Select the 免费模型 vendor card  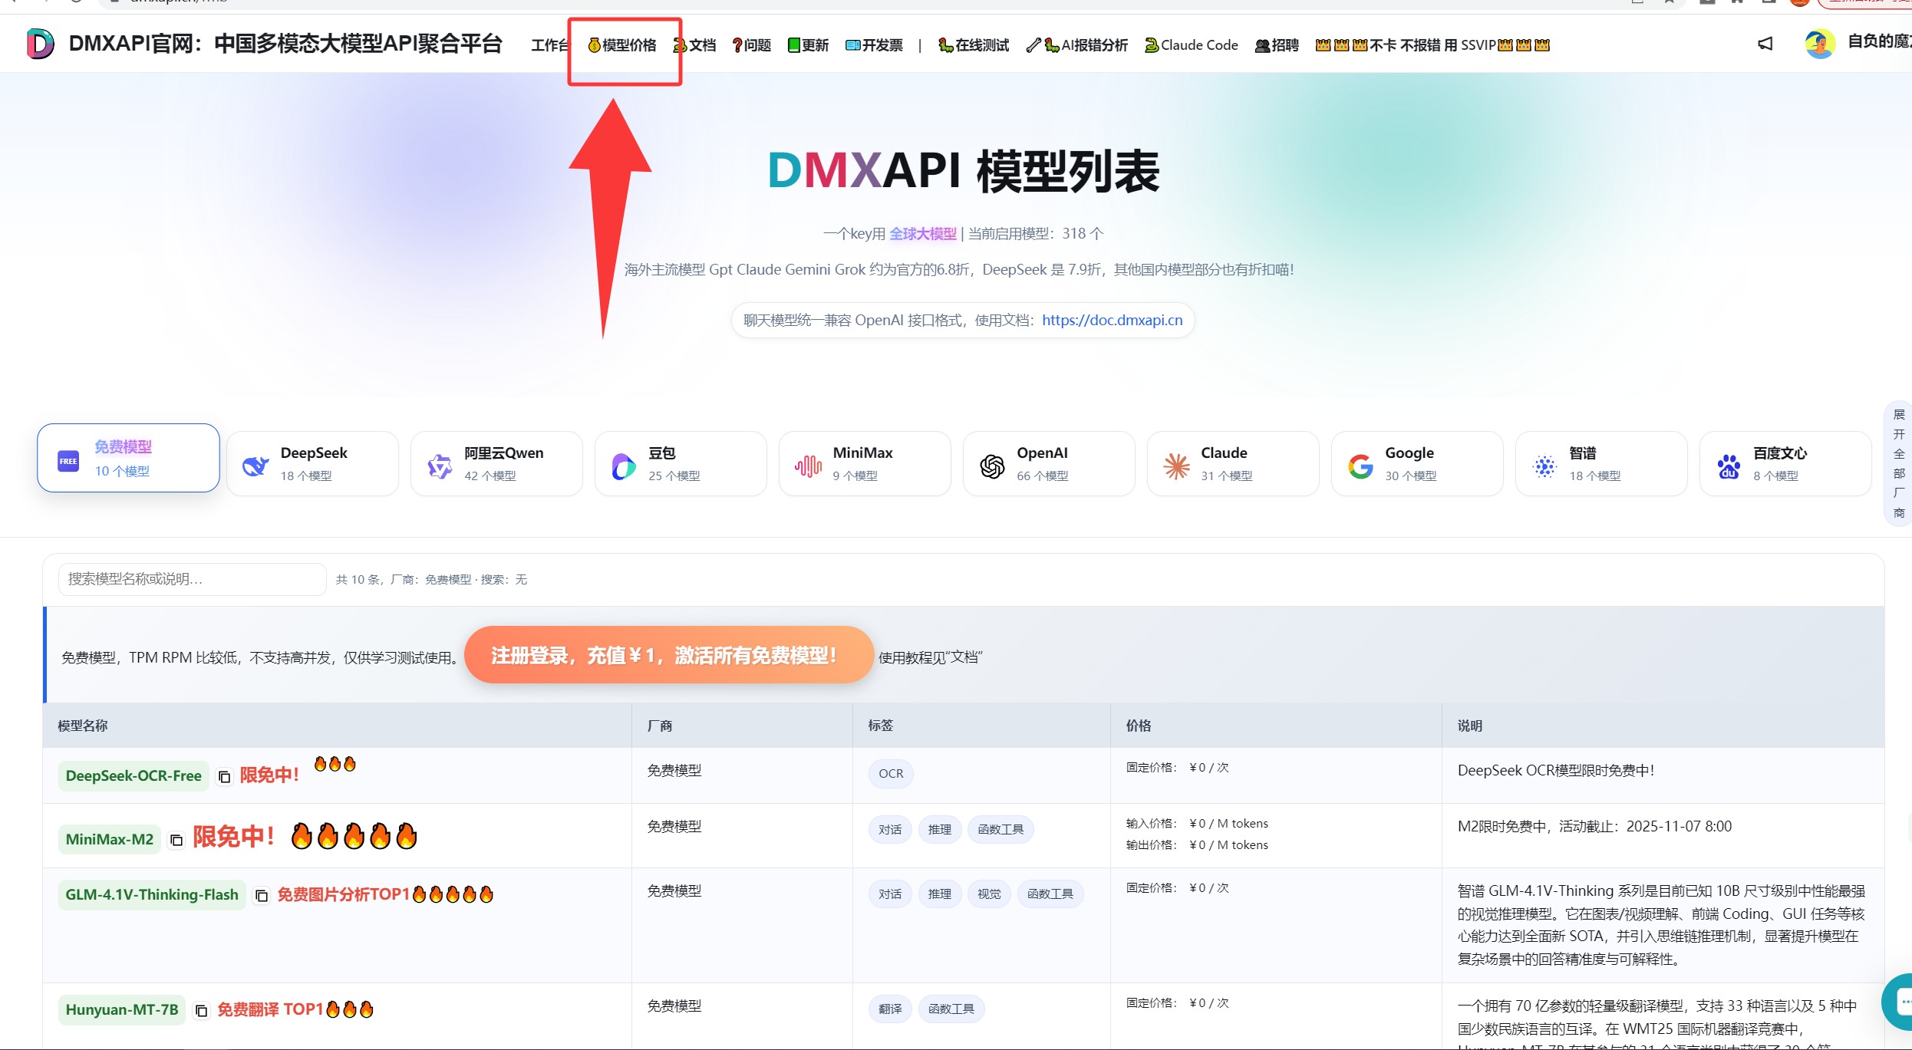coord(128,459)
